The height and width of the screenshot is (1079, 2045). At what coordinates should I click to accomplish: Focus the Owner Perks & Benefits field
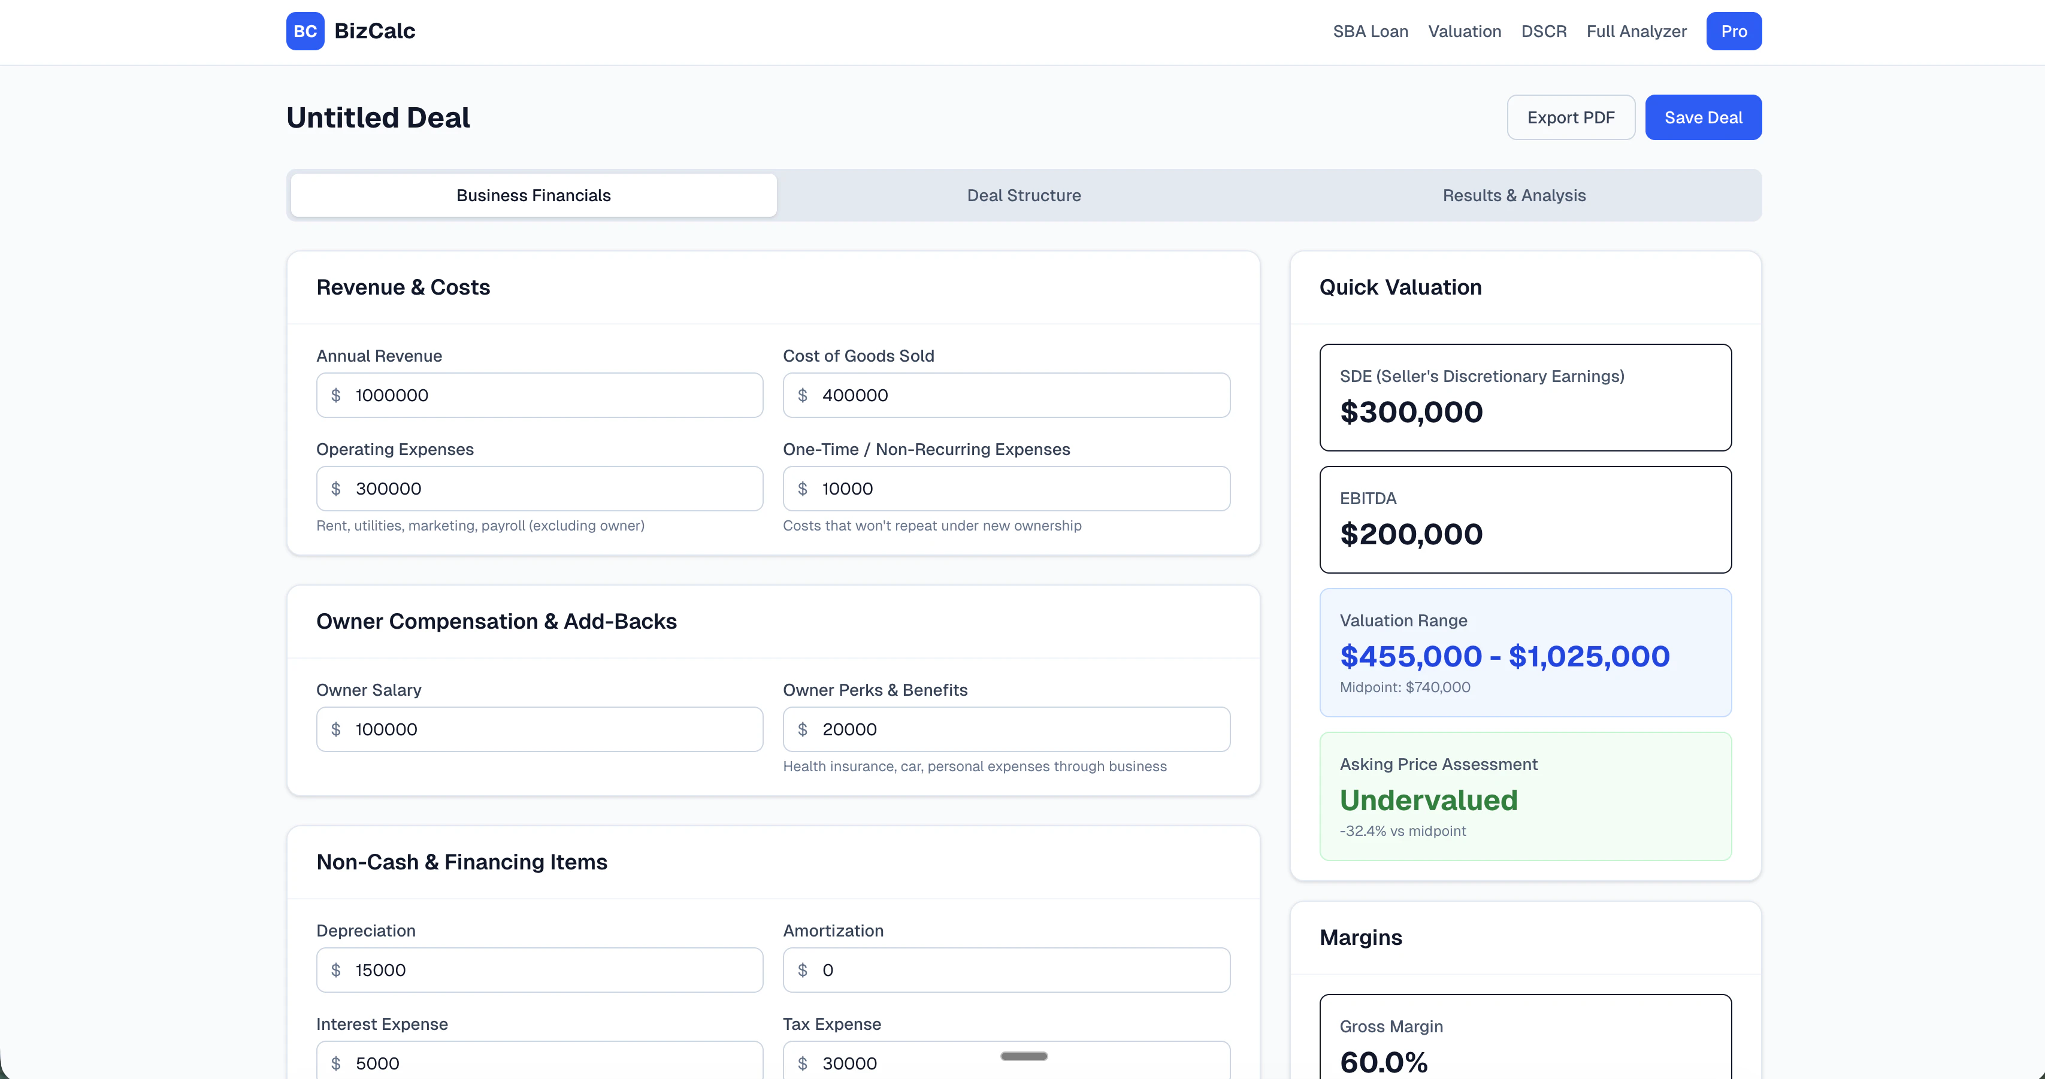point(1006,729)
